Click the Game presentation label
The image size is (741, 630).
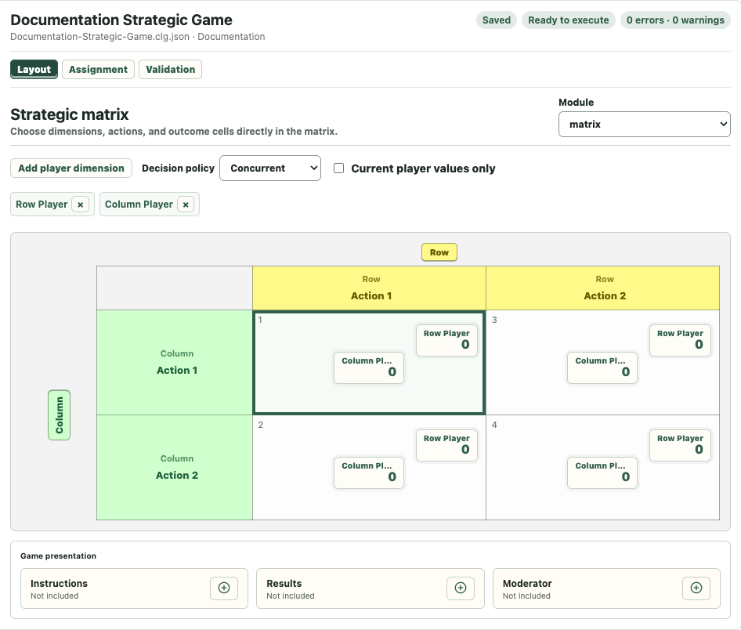click(58, 556)
